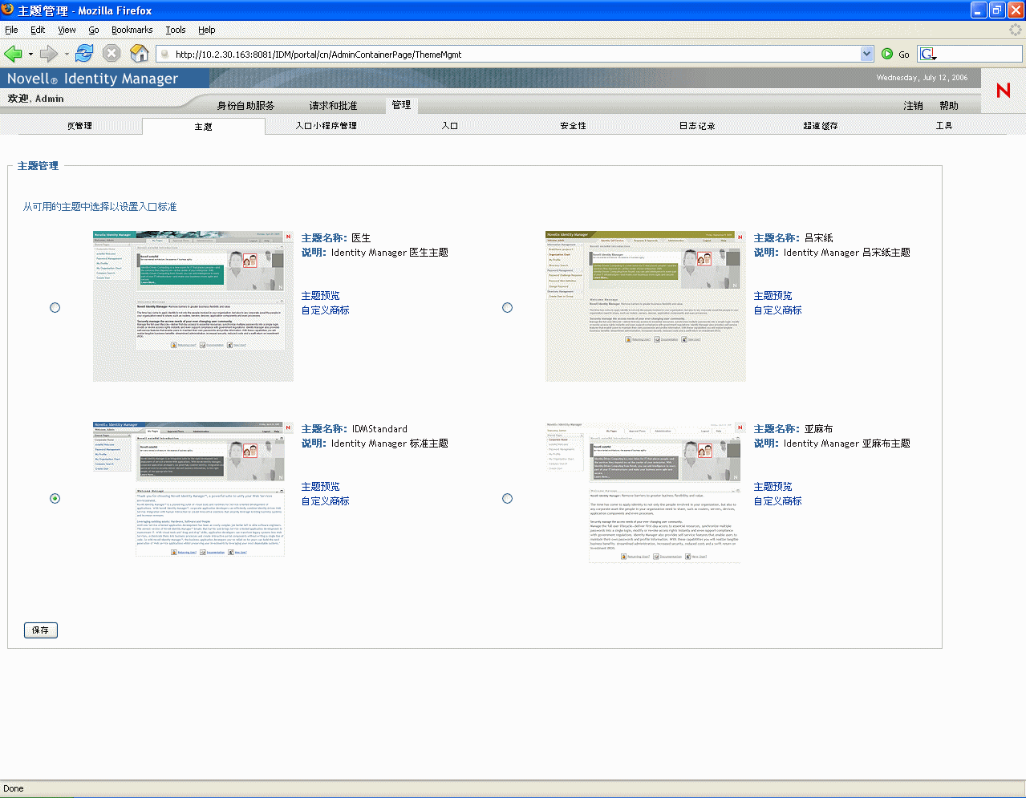Open the Edit menu
The height and width of the screenshot is (798, 1026).
click(38, 30)
